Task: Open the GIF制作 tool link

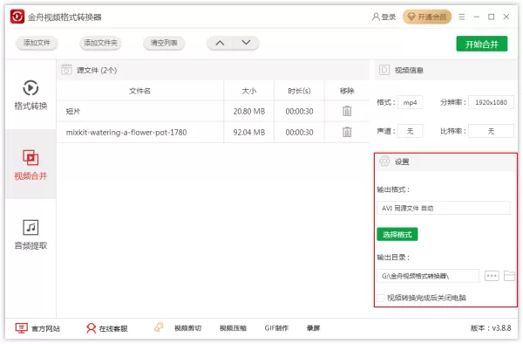Action: click(276, 328)
